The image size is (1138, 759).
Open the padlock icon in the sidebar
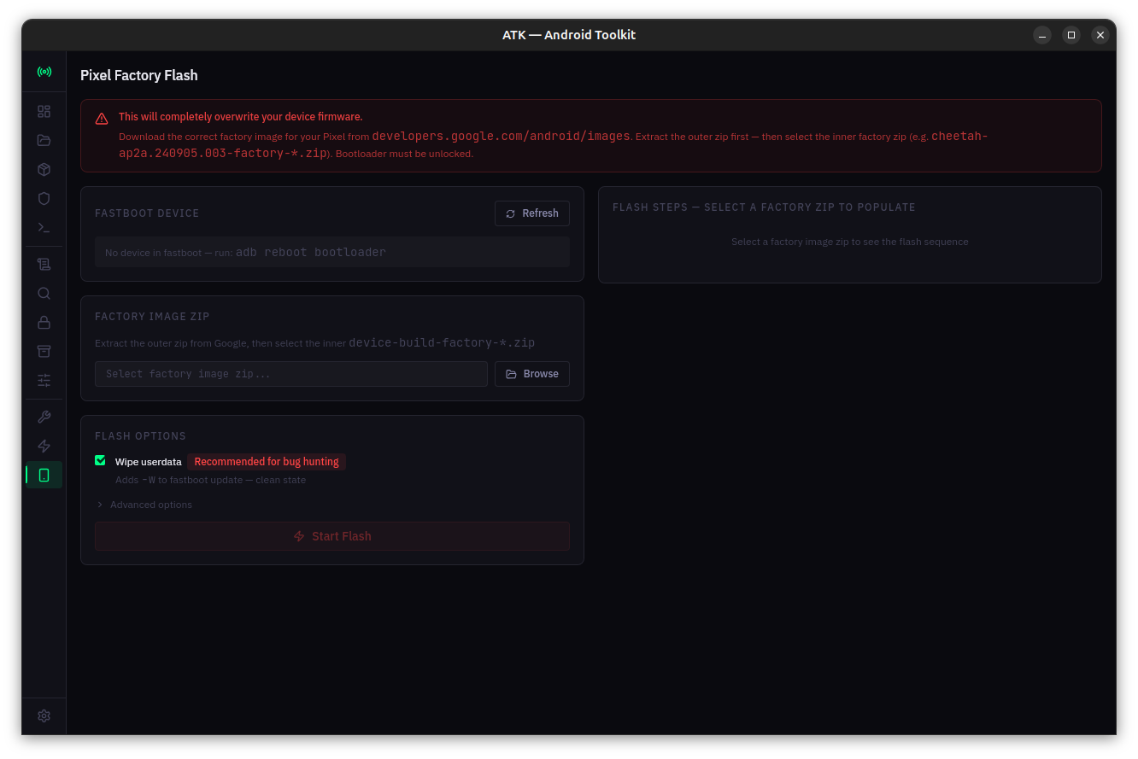[44, 323]
